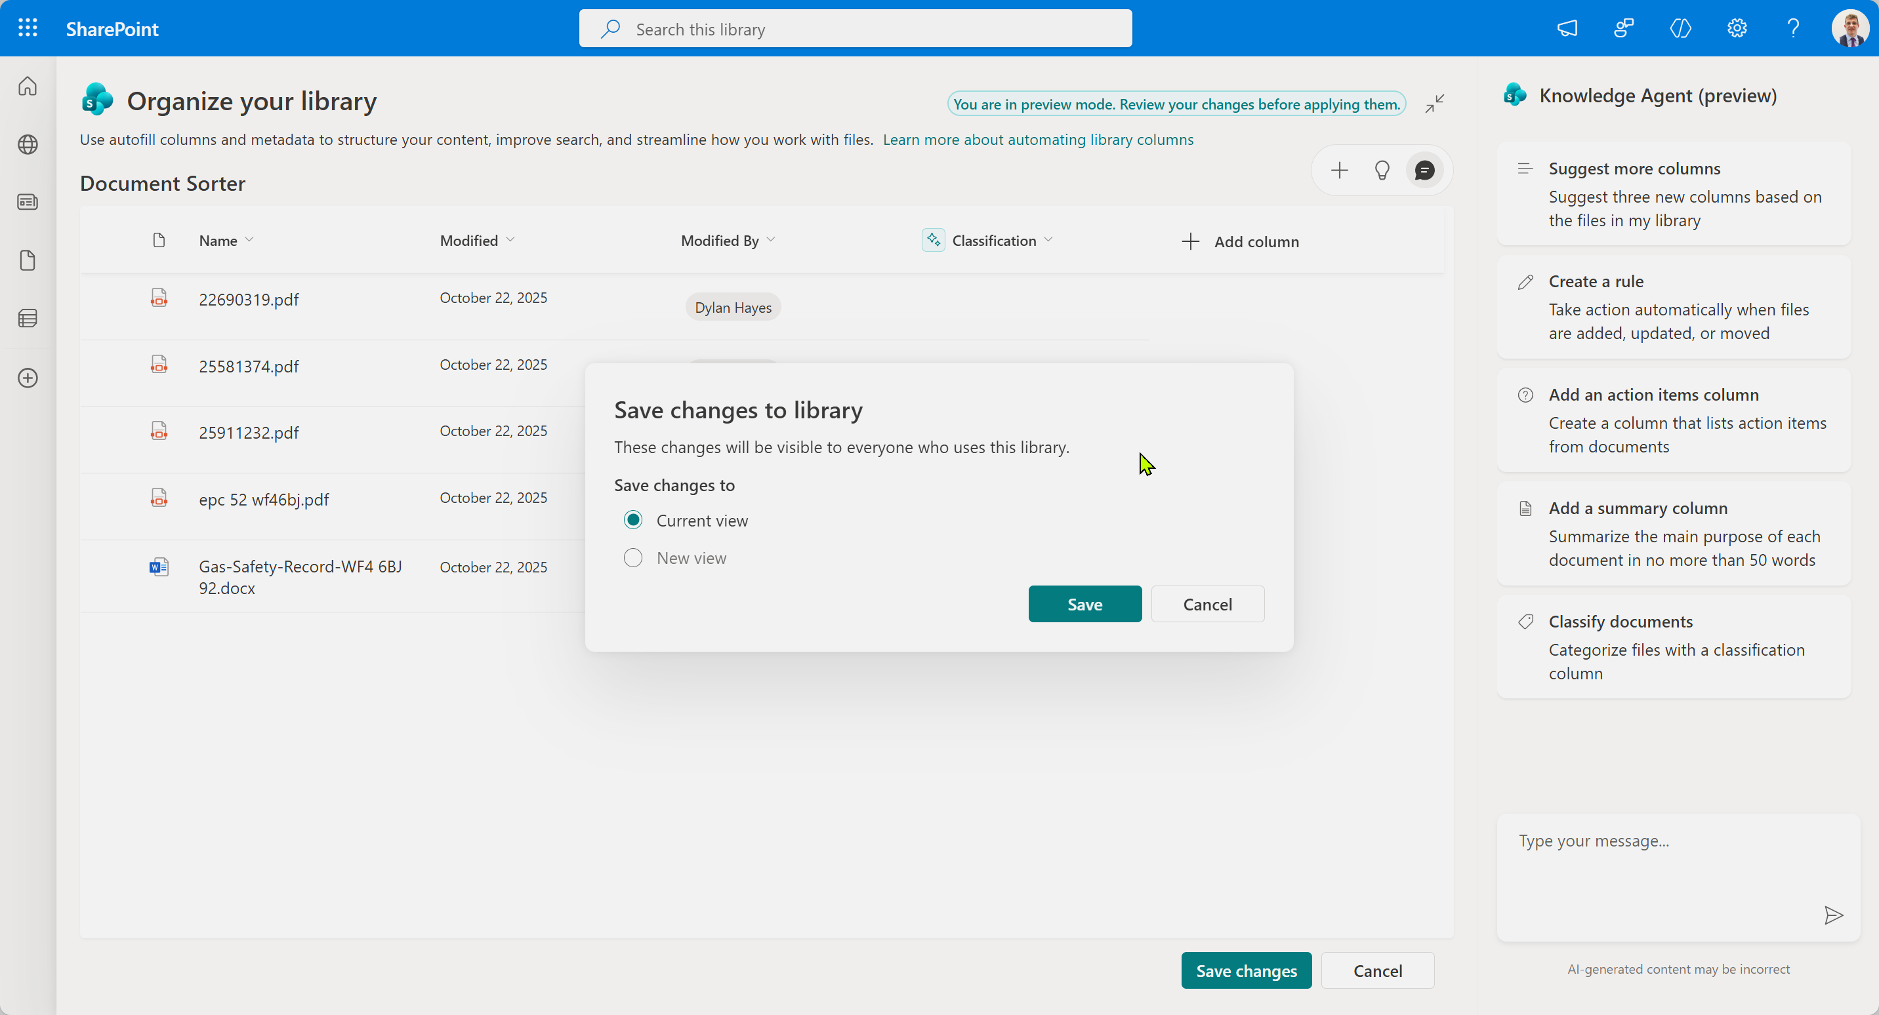The width and height of the screenshot is (1879, 1015).
Task: Open My sites globe icon
Action: pyautogui.click(x=28, y=144)
